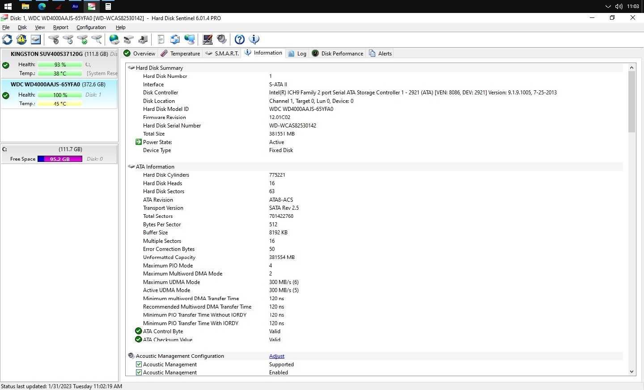Toggle Acoustic Management checkbox with value Enabled

[x=139, y=372]
